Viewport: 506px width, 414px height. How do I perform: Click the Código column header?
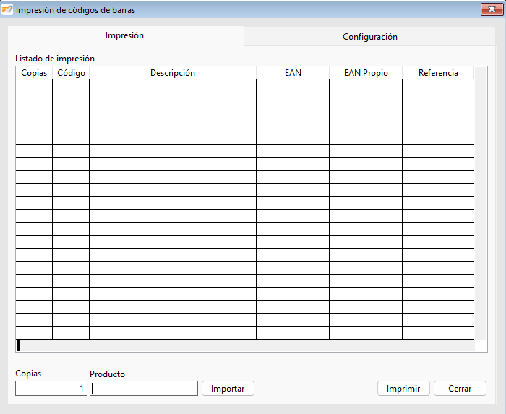(x=71, y=73)
